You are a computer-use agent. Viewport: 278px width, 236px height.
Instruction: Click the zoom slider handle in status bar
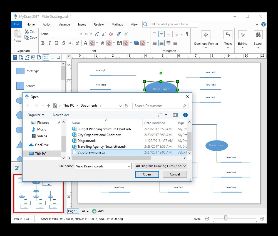pos(226,218)
